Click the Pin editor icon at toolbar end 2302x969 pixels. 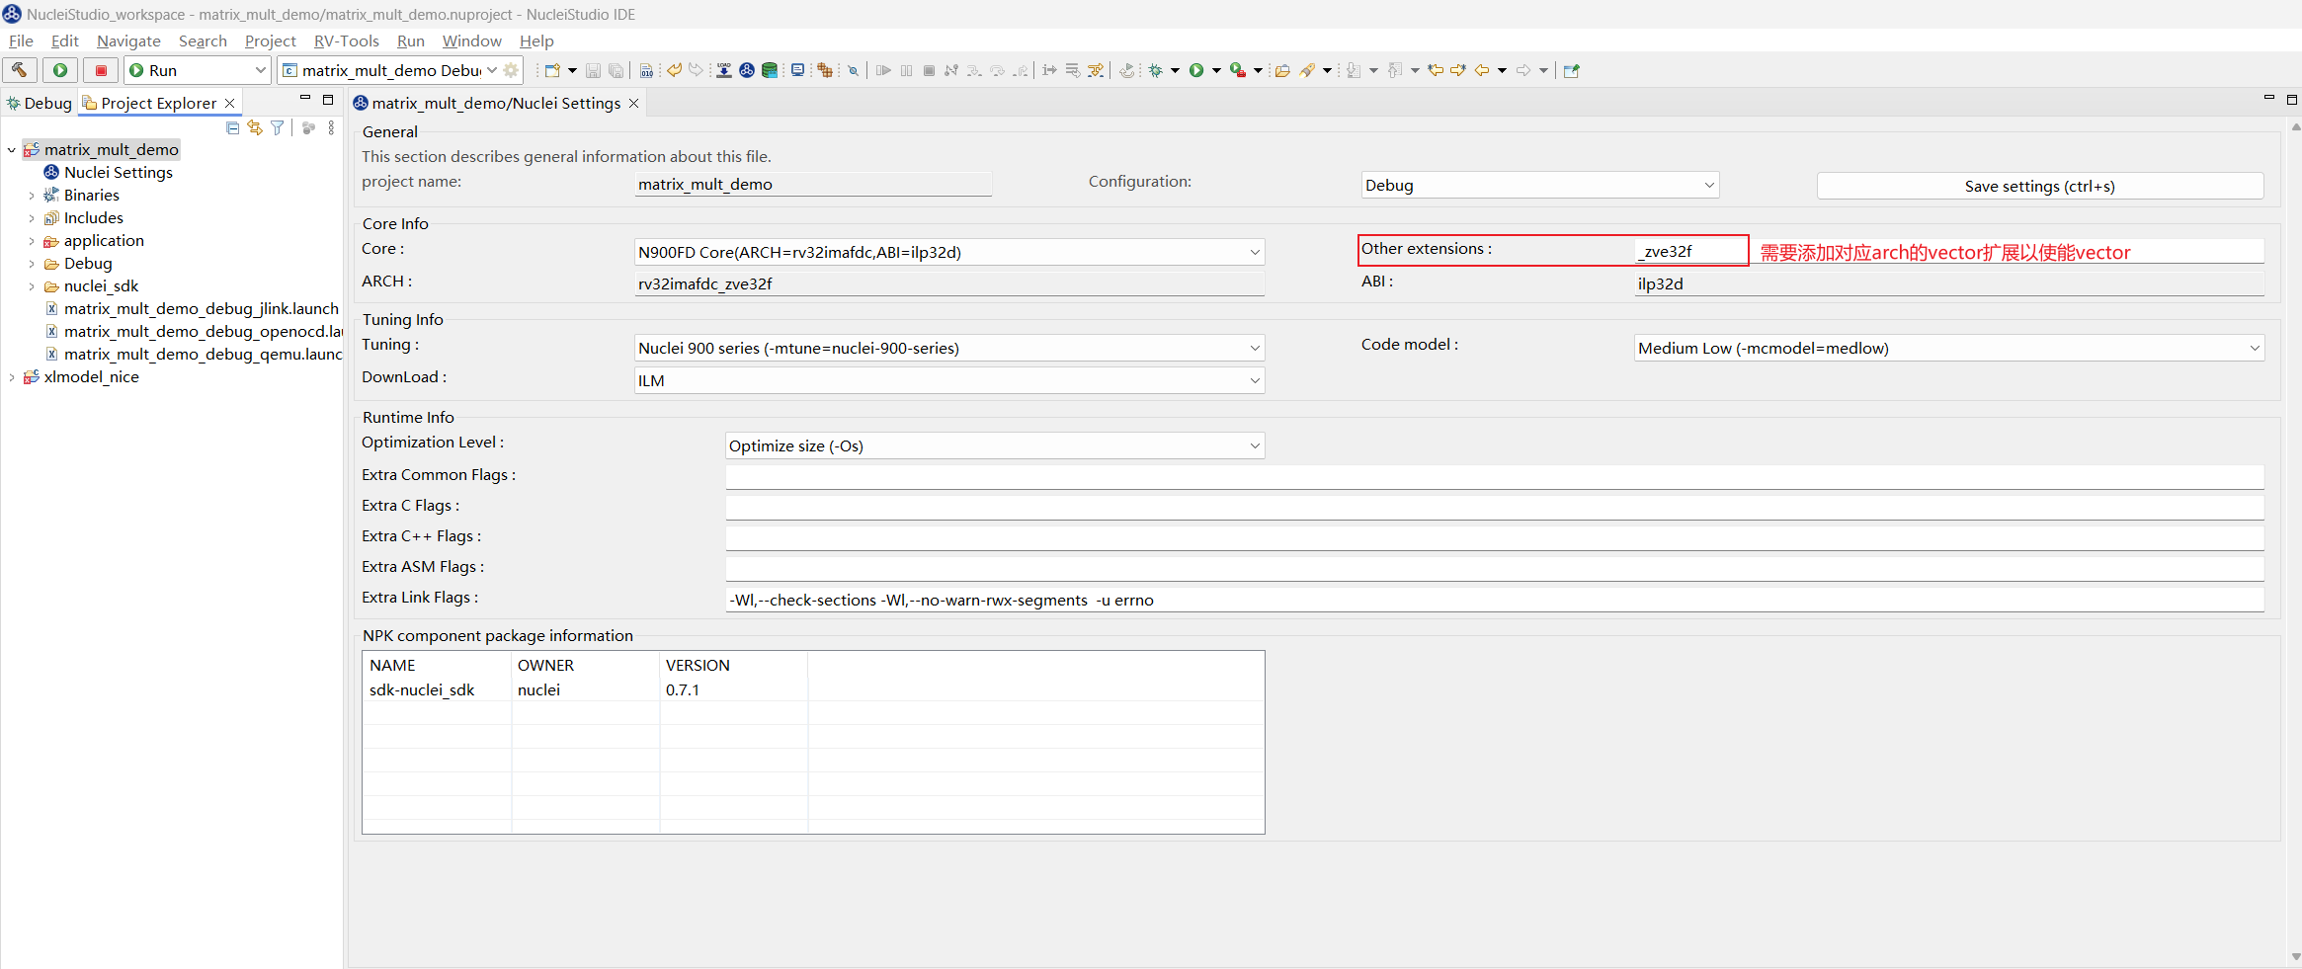click(1572, 70)
